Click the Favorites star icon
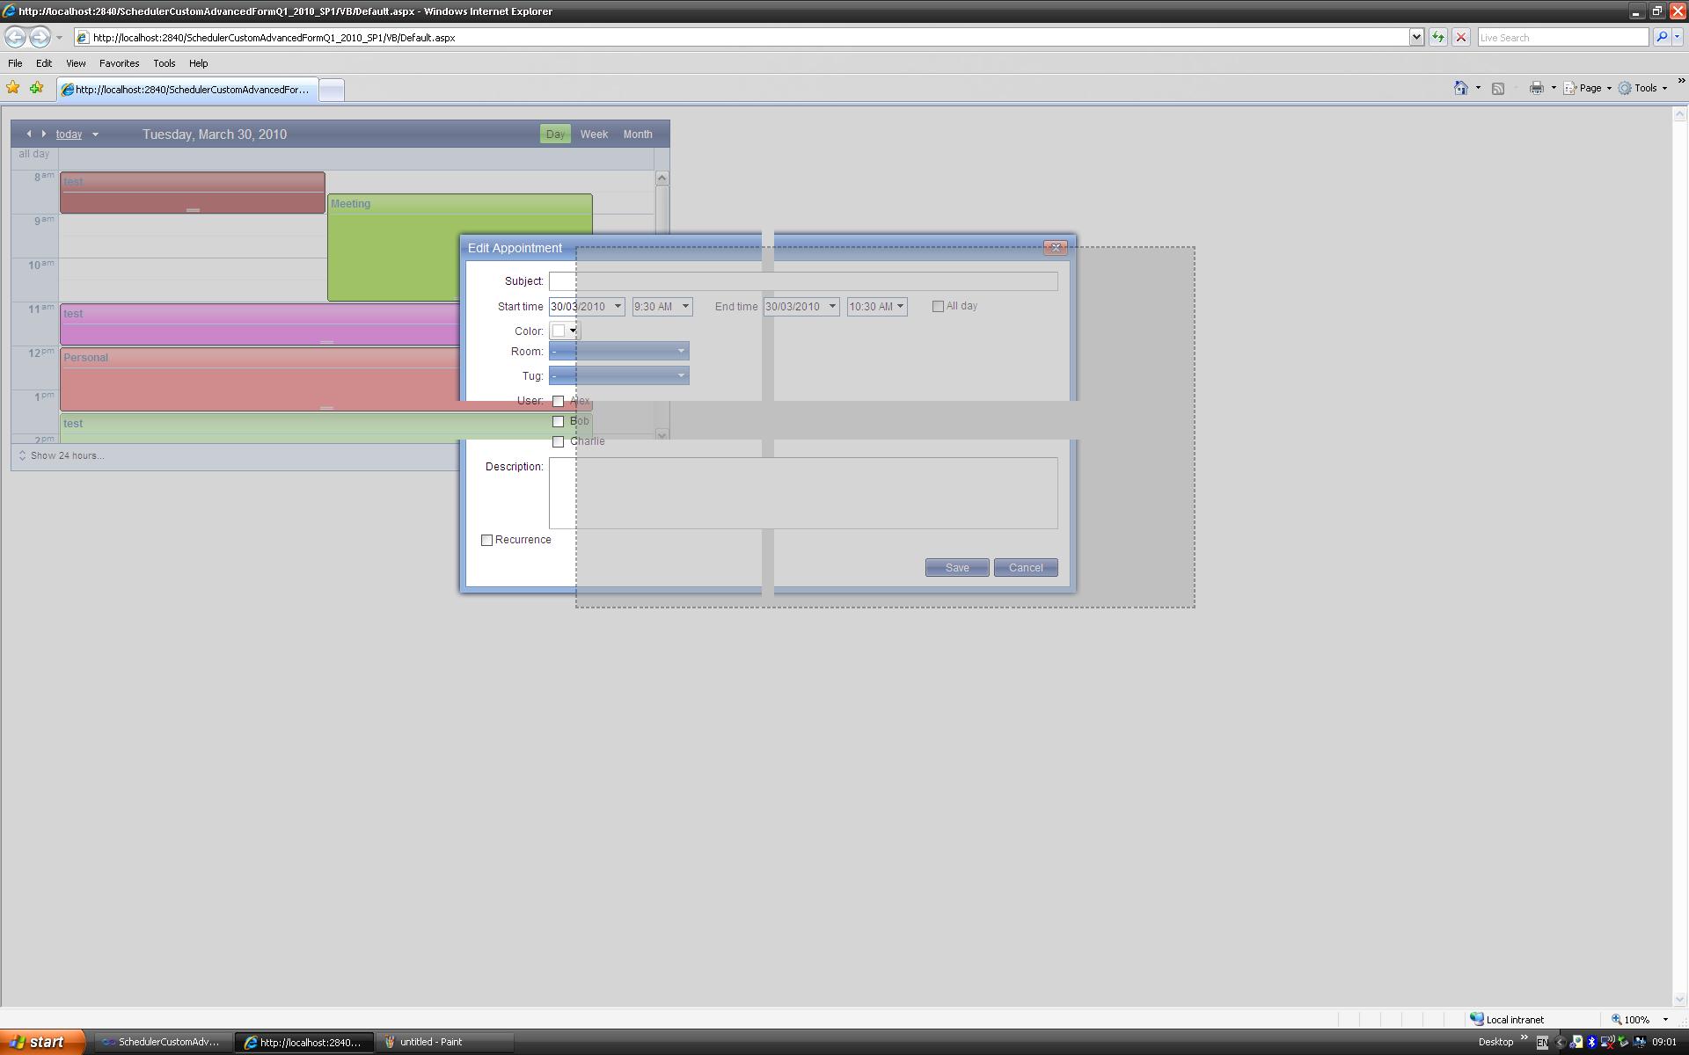This screenshot has width=1689, height=1055. (12, 88)
